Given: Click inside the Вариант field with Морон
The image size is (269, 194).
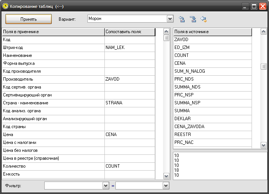Looking at the screenshot, I should 127,18.
